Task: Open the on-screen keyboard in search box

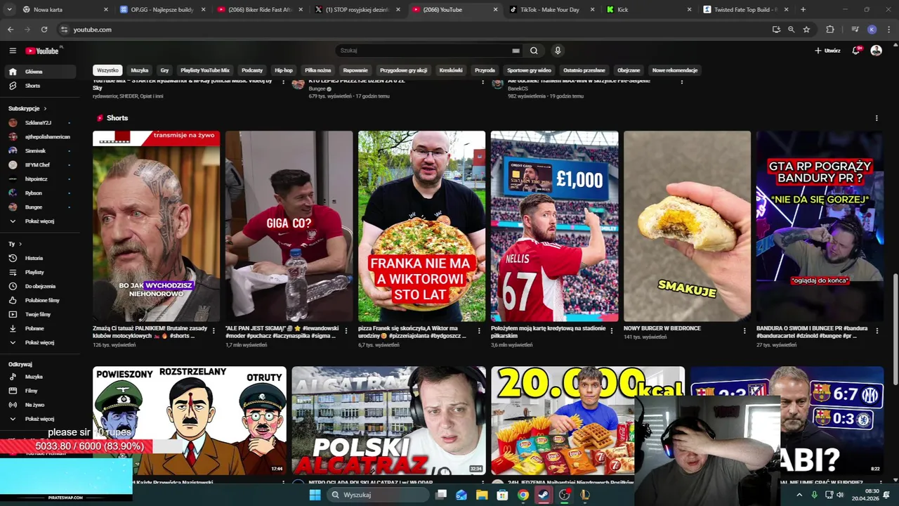Action: (516, 51)
